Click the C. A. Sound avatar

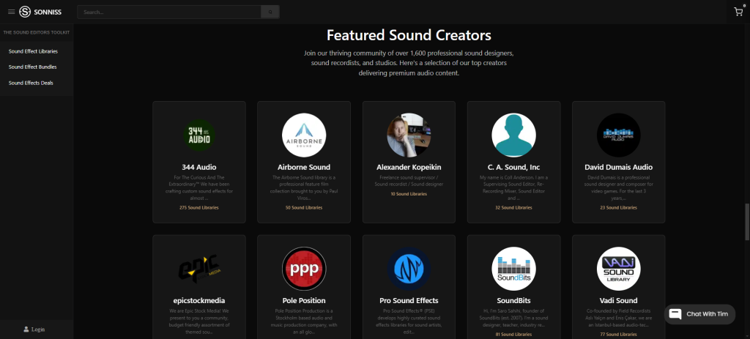[x=513, y=135]
